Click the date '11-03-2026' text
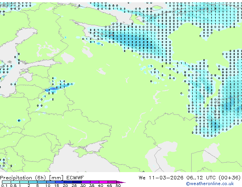This screenshot has width=242, height=187. click(x=166, y=178)
